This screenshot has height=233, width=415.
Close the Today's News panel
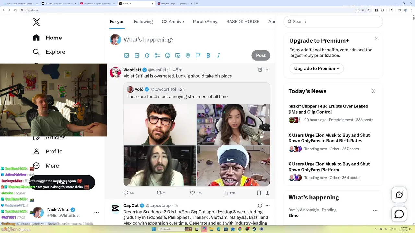click(373, 91)
